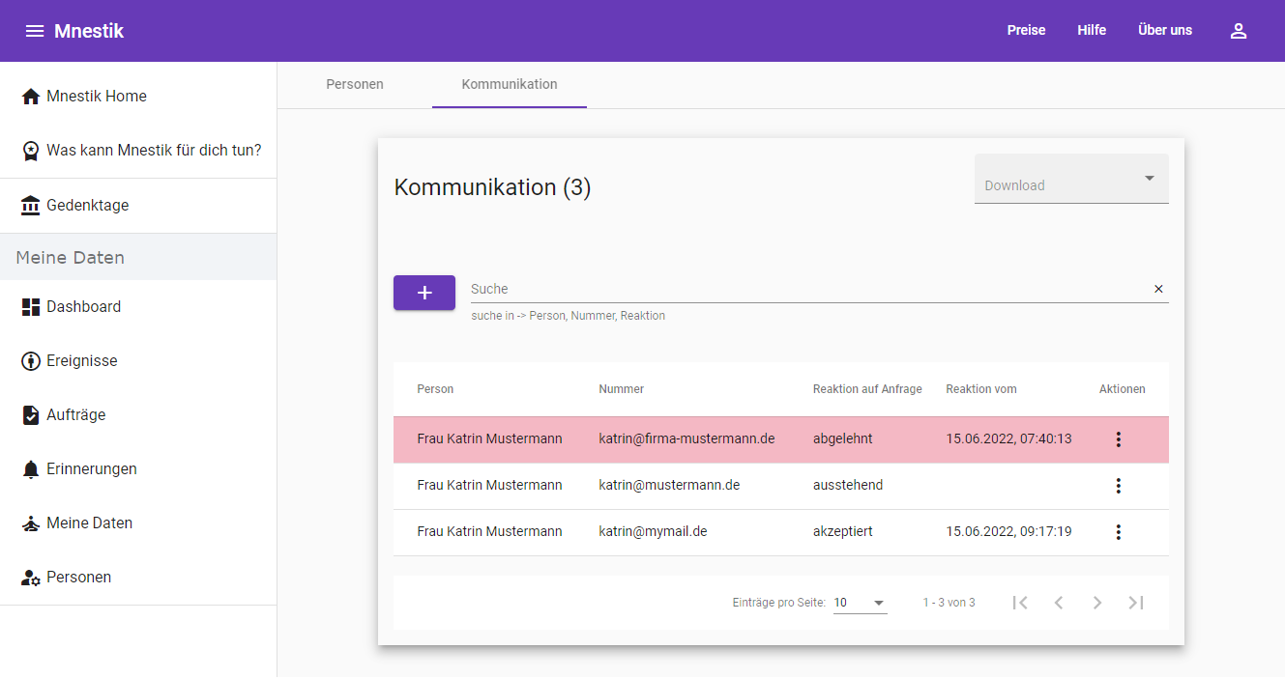1285x678 pixels.
Task: Sort table by Reaktion vom column header
Action: coord(980,389)
